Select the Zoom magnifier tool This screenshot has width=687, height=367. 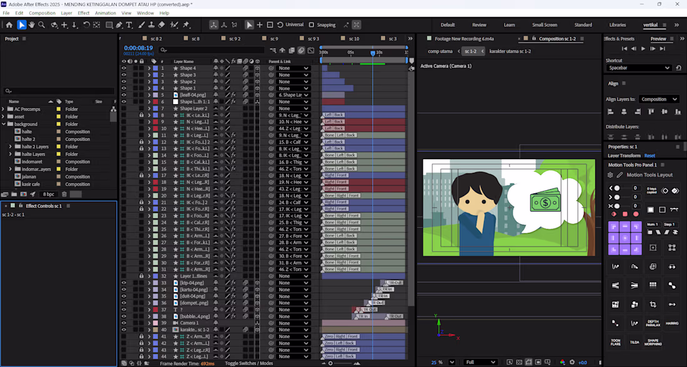[42, 25]
